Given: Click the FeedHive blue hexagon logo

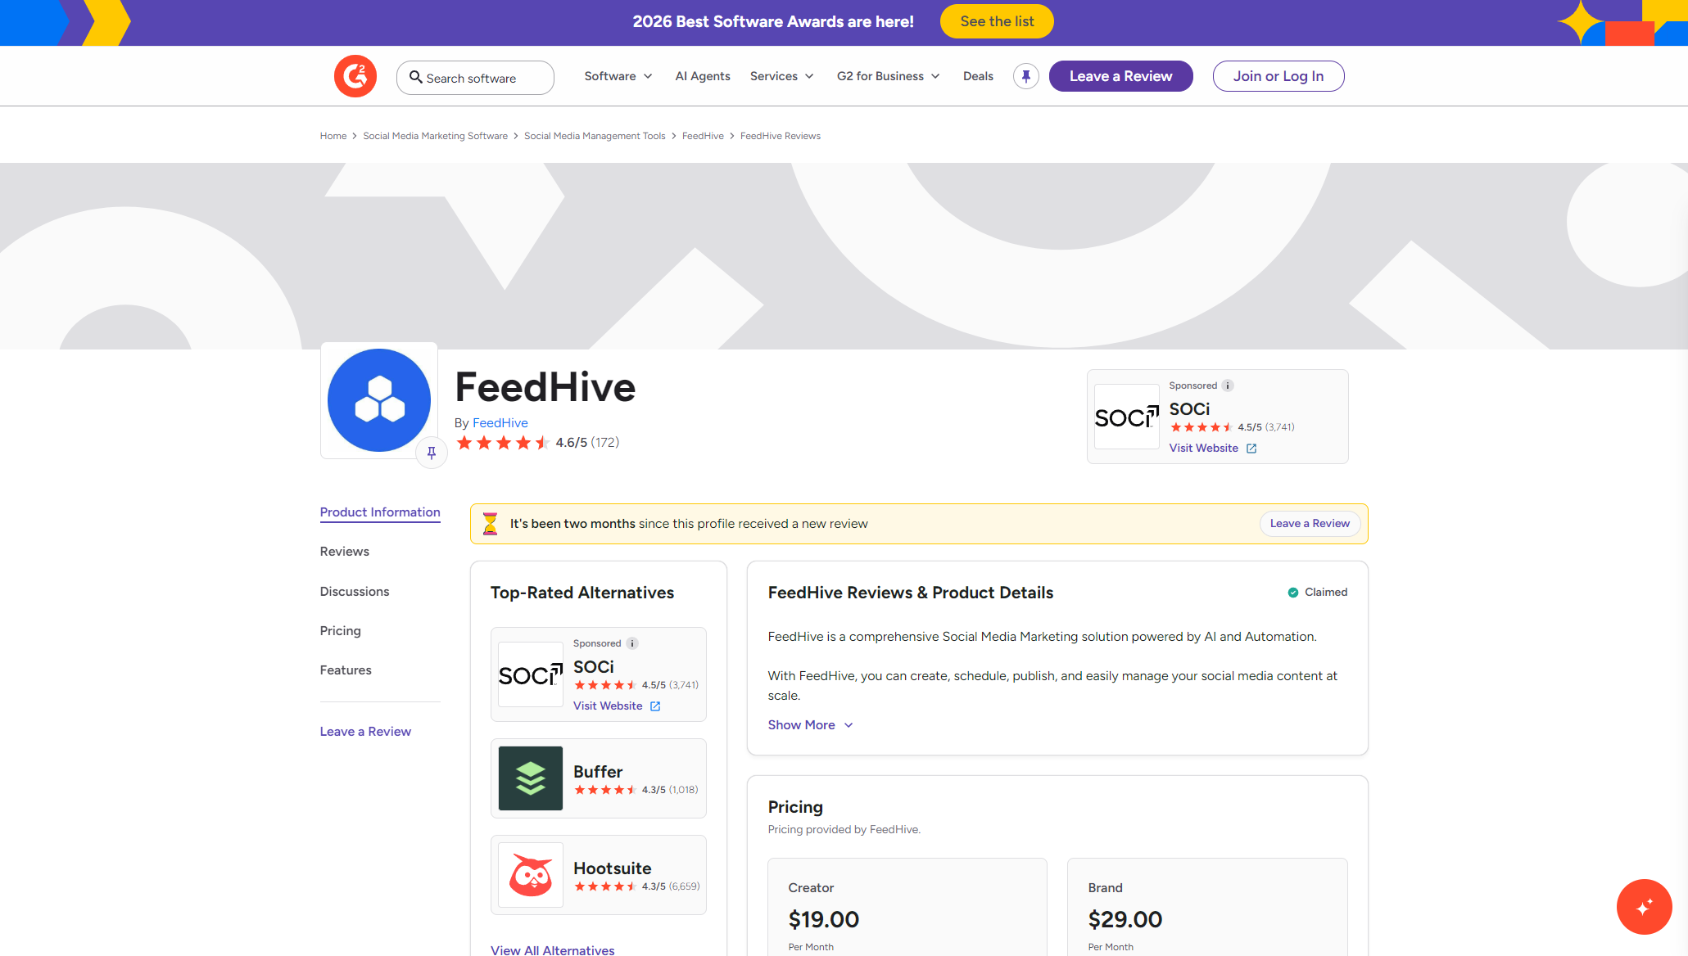Looking at the screenshot, I should pyautogui.click(x=378, y=400).
